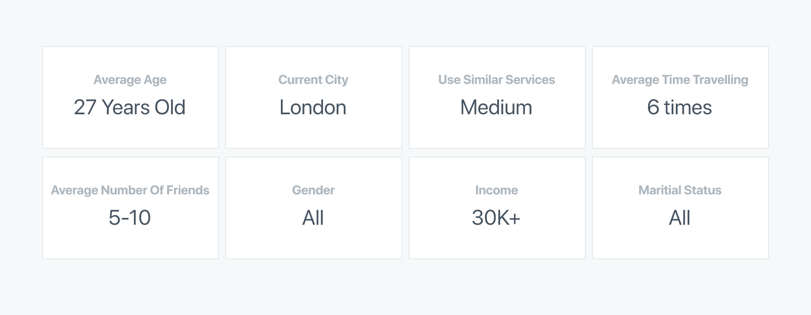Click the Current City label
811x315 pixels.
coord(313,80)
